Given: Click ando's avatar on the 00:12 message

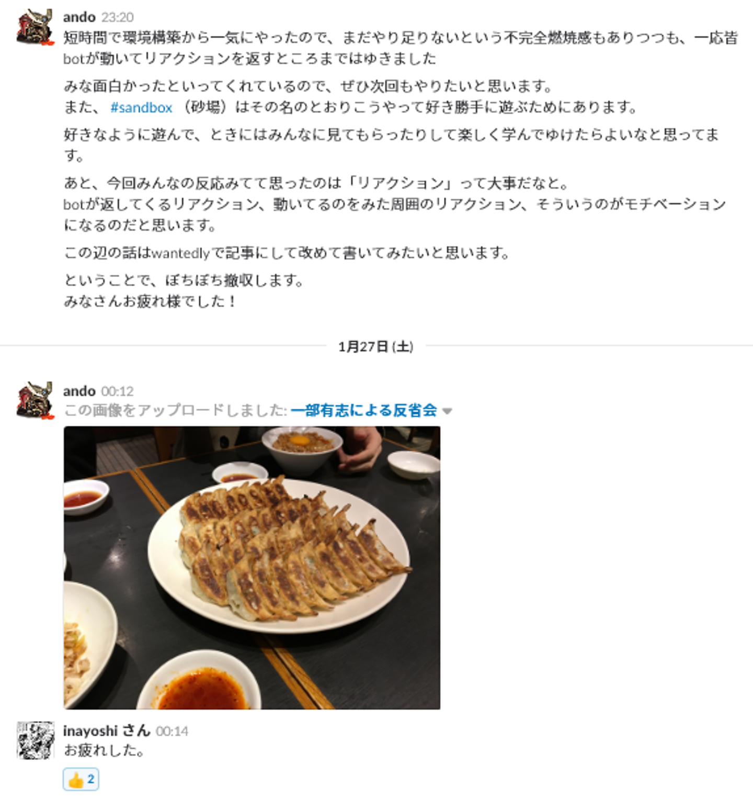Looking at the screenshot, I should click(x=35, y=400).
